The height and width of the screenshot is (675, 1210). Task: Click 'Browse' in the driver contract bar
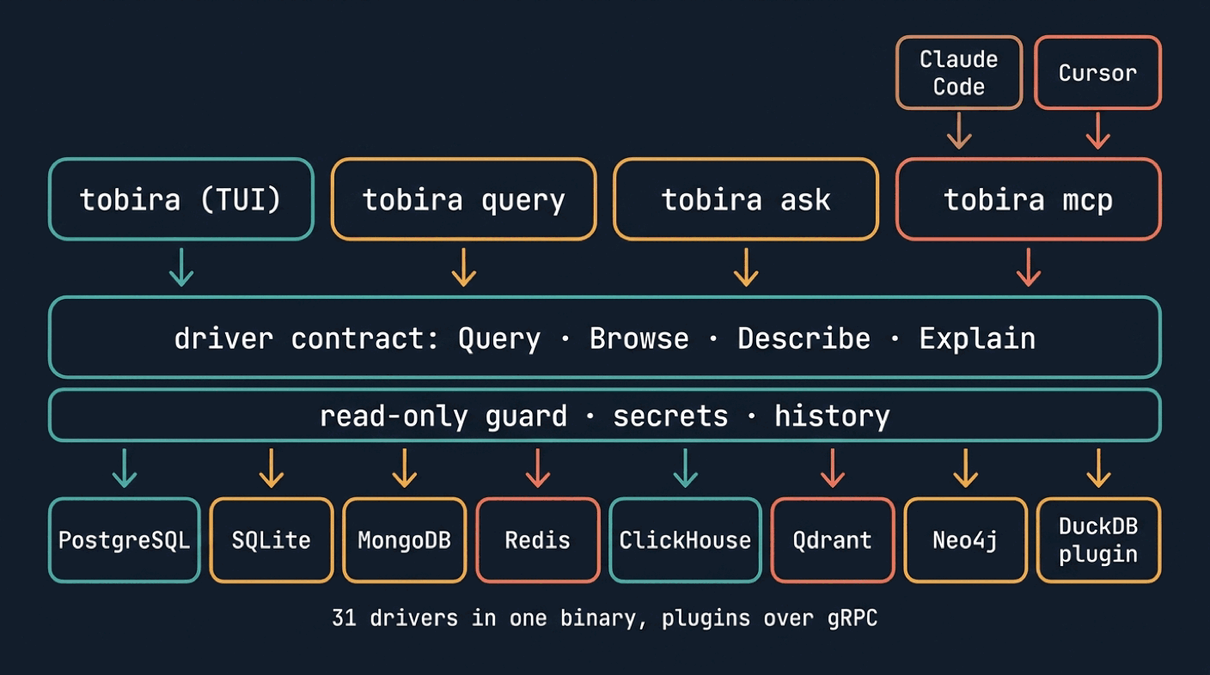[639, 338]
